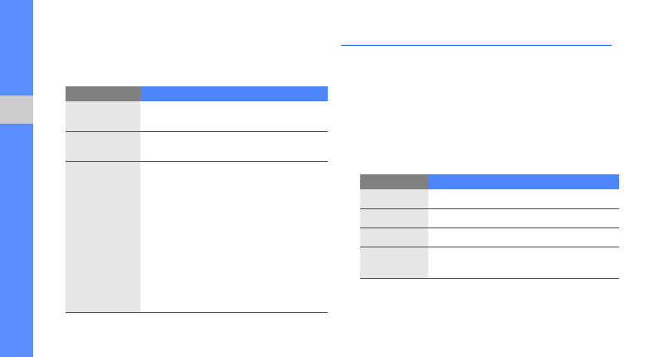Click the gray tab on the blue sidebar
The height and width of the screenshot is (357, 659).
(x=17, y=110)
